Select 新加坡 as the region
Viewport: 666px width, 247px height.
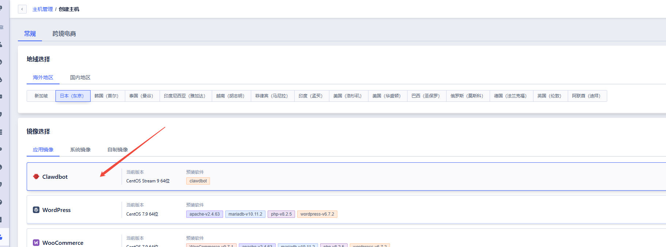[x=41, y=96]
